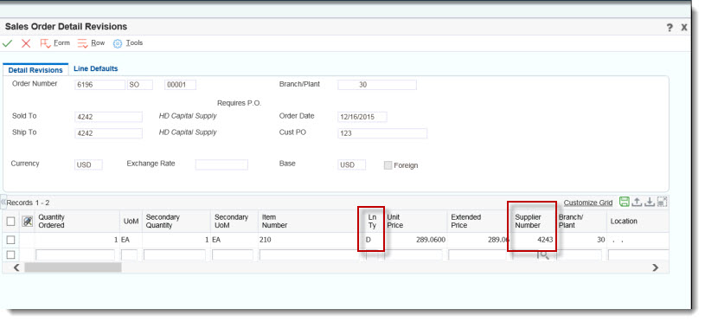This screenshot has height=322, width=705.
Task: Click the header Branch/Plant field
Action: (x=377, y=85)
